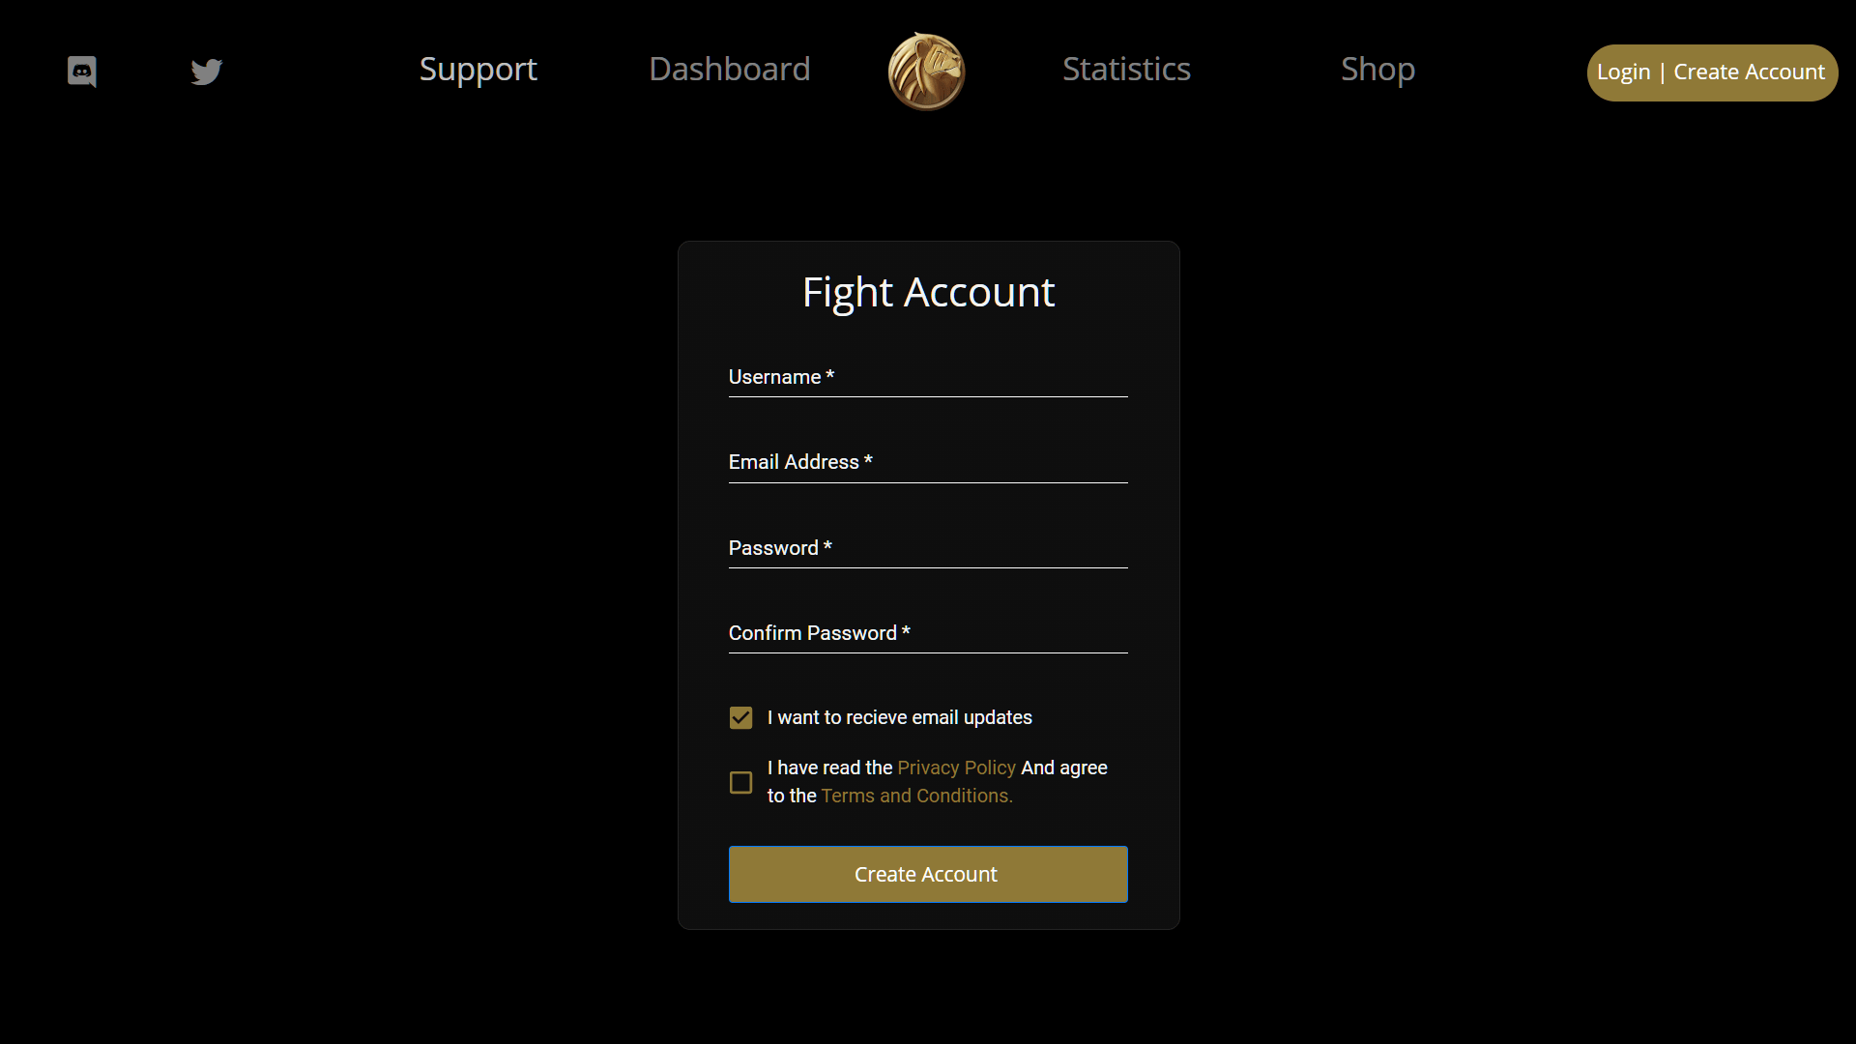Open the Support menu item

(478, 70)
